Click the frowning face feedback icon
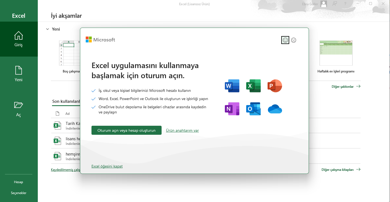 (294, 40)
